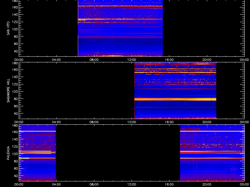Select the 160 tick label on SAGAMORE HILL axis
The height and width of the screenshot is (187, 250).
pos(15,70)
